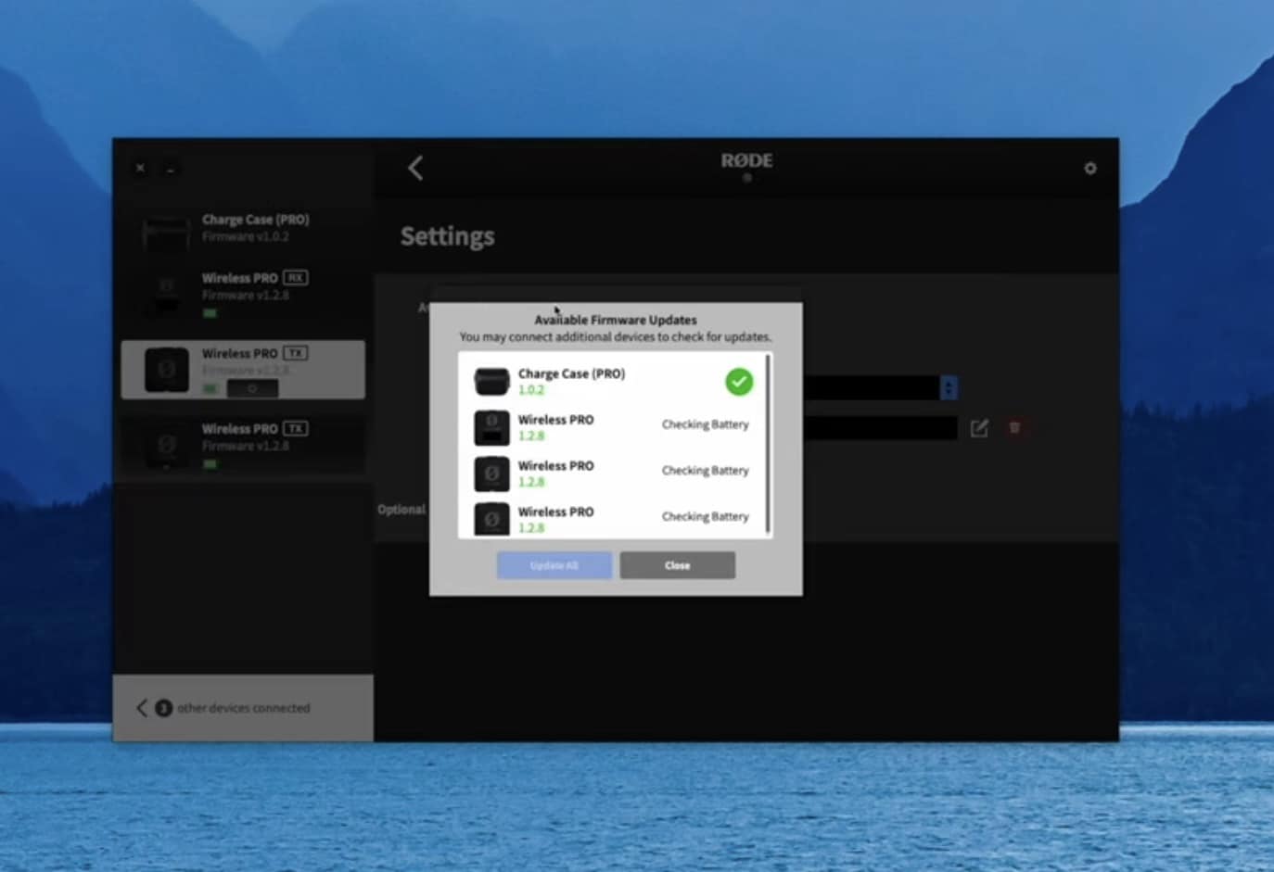1274x872 pixels.
Task: Click the left chevron beside other devices connected
Action: (142, 708)
